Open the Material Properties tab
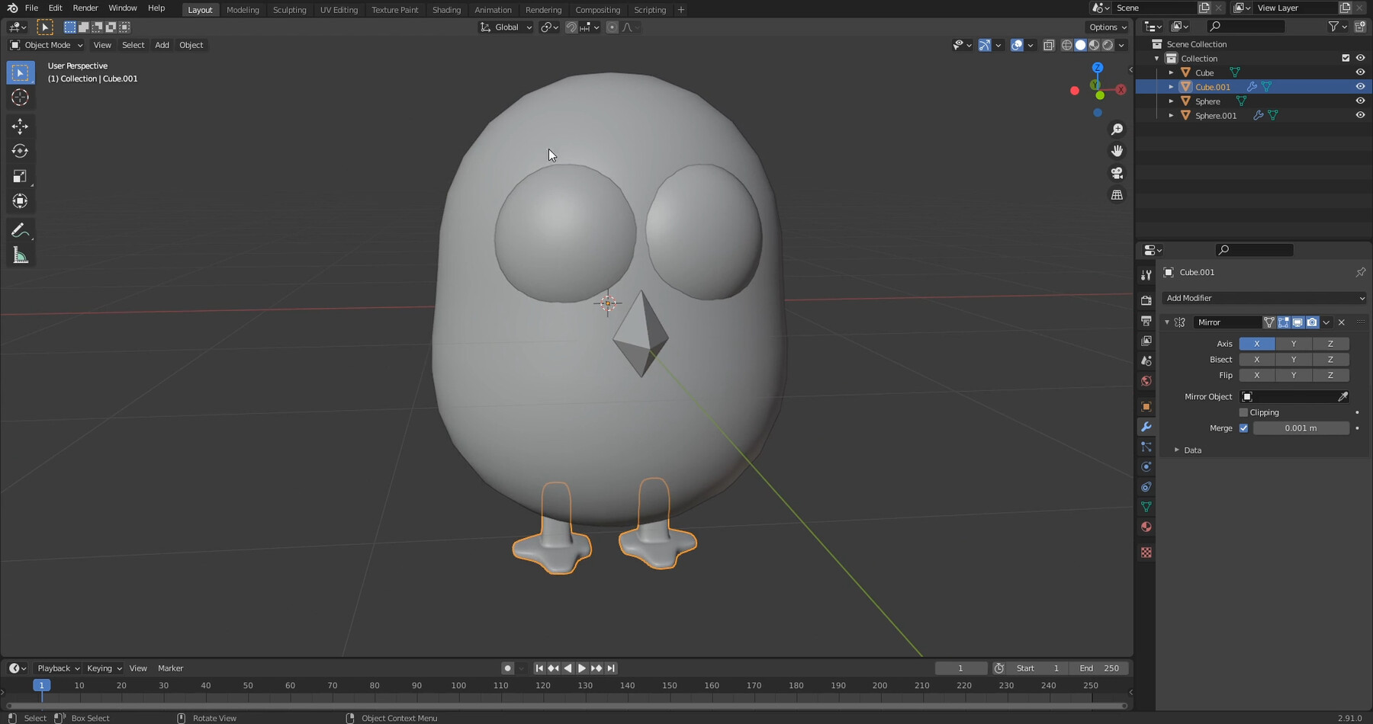This screenshot has width=1373, height=724. pos(1146,526)
